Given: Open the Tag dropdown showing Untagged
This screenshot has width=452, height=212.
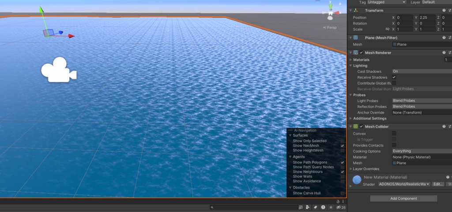Looking at the screenshot, I should tap(387, 2).
